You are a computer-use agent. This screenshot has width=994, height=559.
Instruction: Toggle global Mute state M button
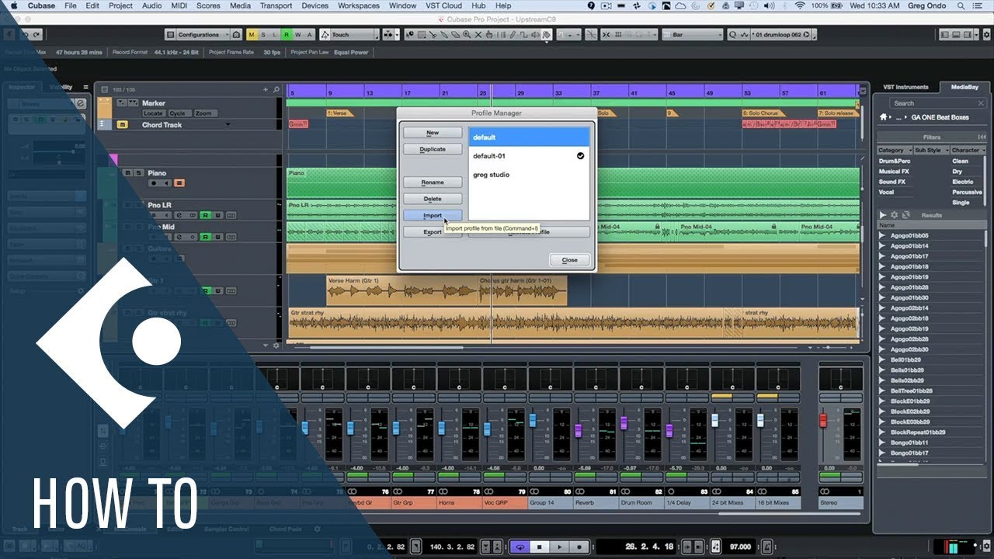pyautogui.click(x=252, y=35)
